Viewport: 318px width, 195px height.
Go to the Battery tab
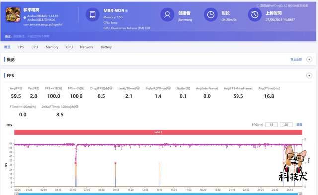click(x=106, y=47)
